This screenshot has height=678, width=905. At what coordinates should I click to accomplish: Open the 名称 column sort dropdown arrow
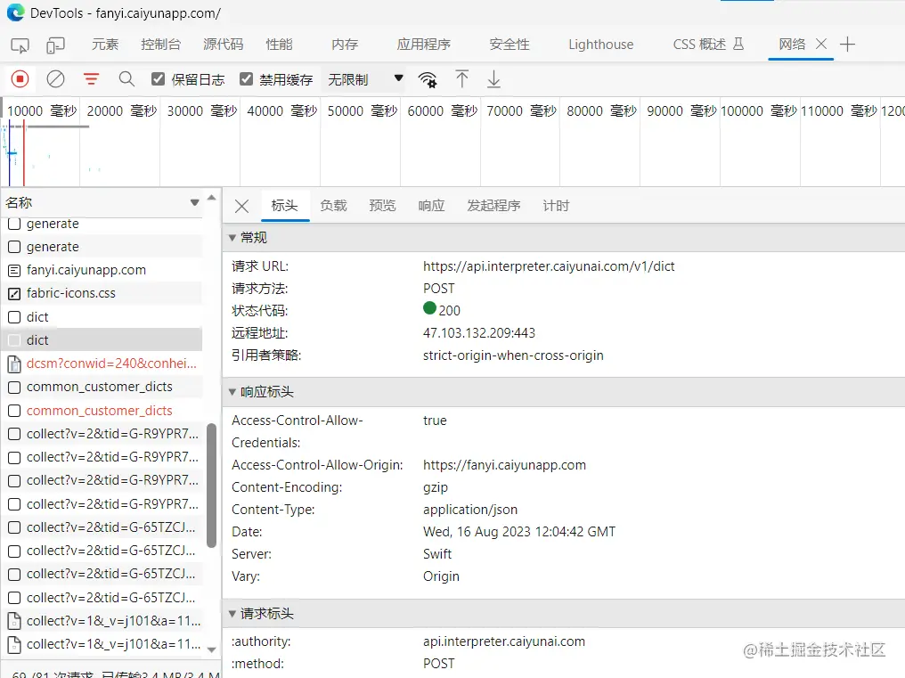click(x=194, y=203)
